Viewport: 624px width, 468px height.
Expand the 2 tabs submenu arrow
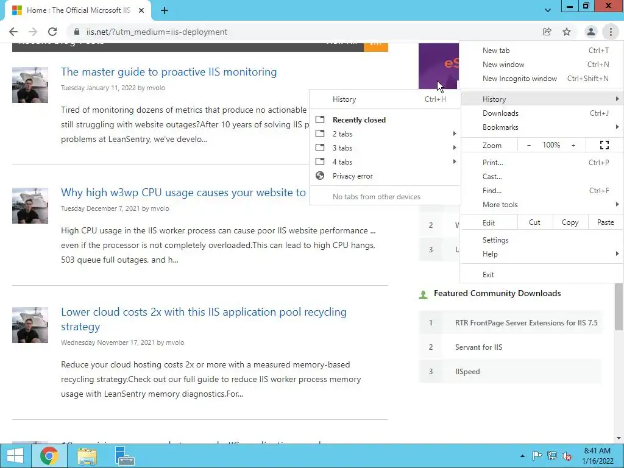(x=455, y=133)
